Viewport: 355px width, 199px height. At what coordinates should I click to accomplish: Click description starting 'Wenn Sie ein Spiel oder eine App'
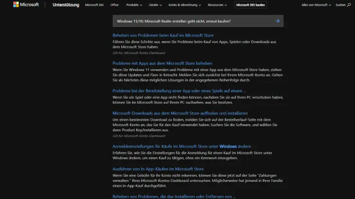198,99
